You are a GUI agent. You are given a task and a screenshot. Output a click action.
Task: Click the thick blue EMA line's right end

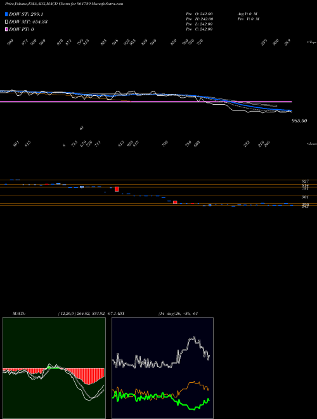pos(290,110)
